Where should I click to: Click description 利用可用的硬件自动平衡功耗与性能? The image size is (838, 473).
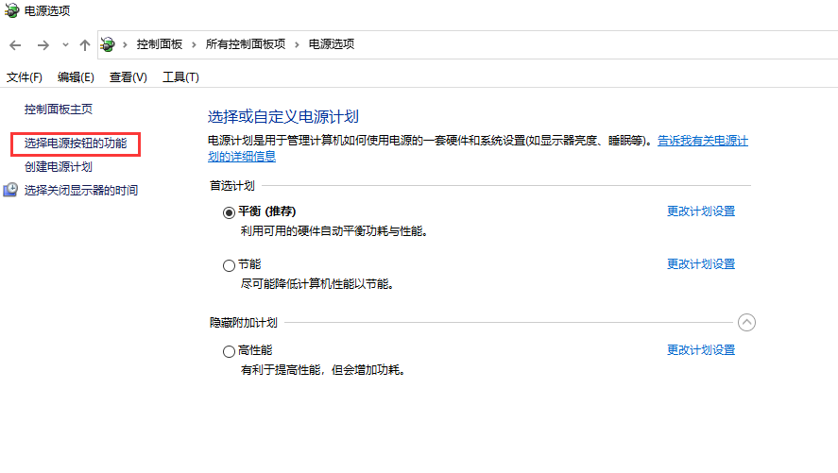[334, 231]
